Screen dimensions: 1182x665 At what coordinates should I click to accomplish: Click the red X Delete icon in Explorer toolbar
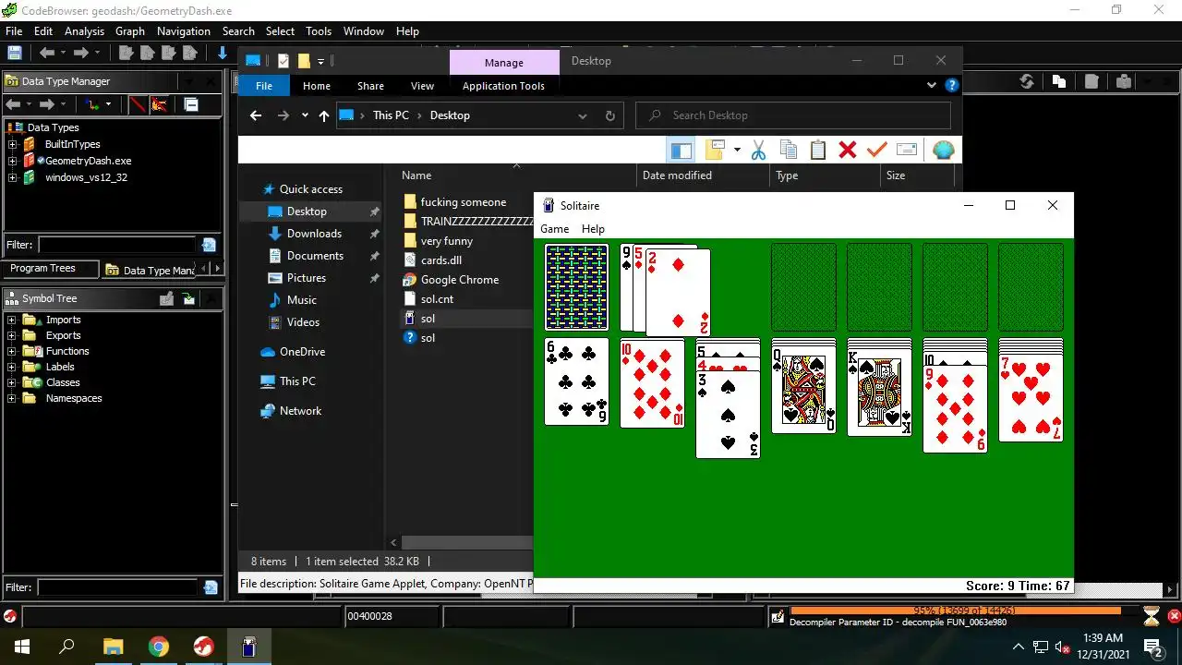tap(848, 150)
